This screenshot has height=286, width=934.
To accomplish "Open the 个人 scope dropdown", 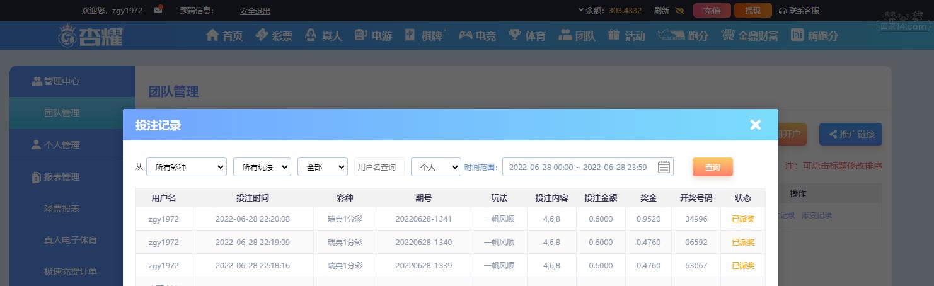I will click(x=436, y=167).
